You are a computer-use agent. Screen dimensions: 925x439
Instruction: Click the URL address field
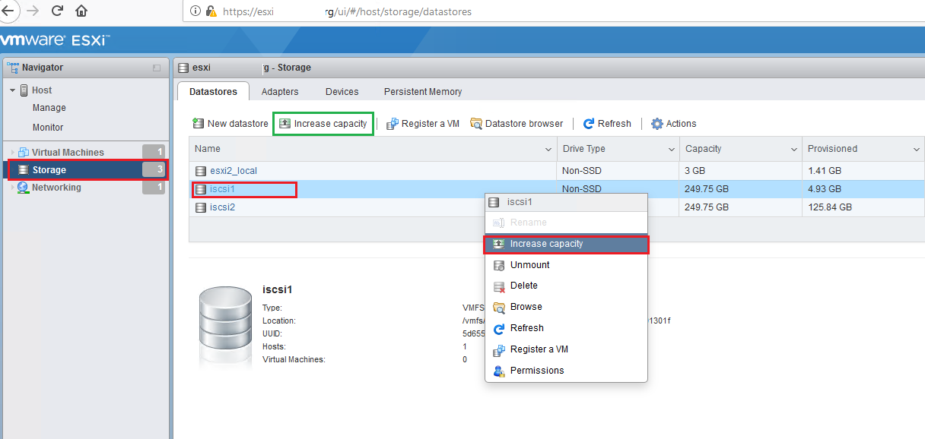553,11
